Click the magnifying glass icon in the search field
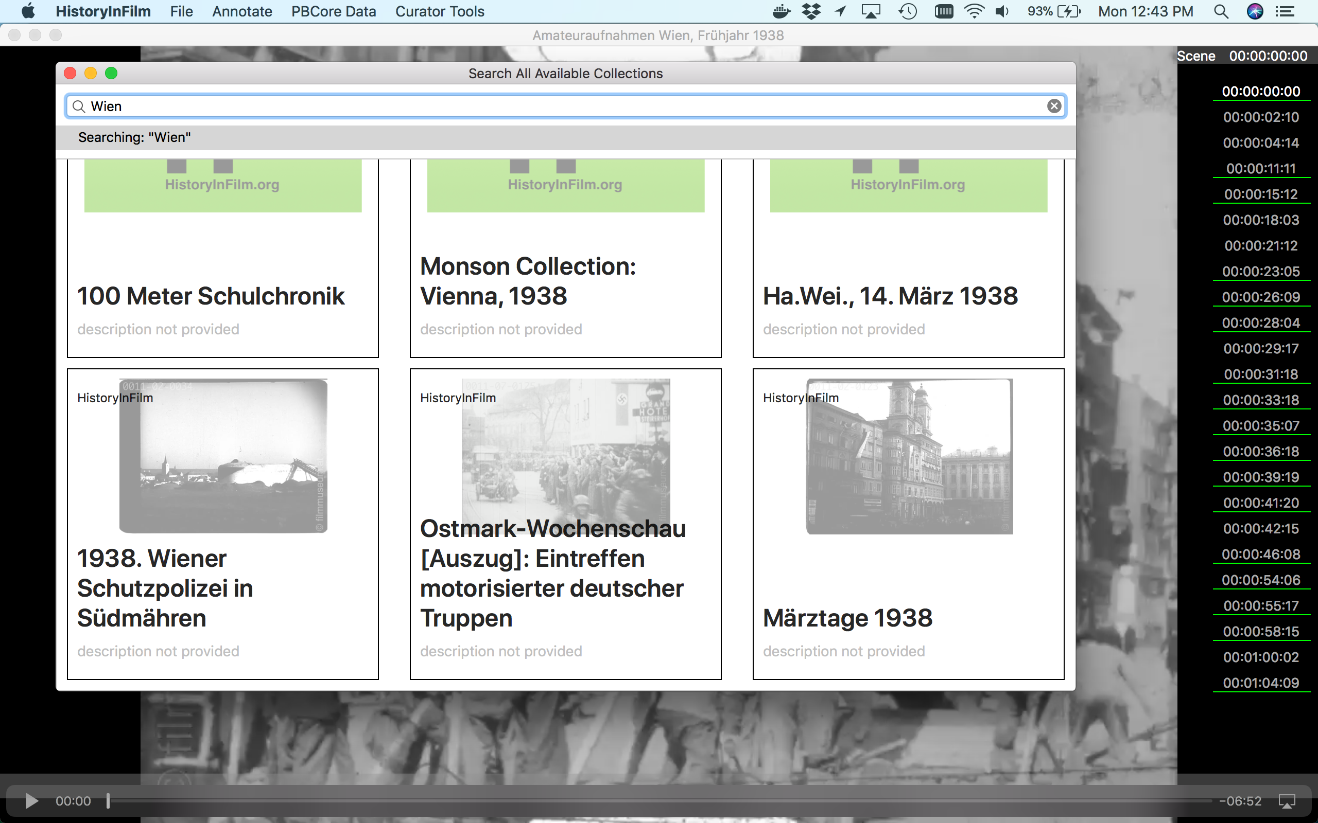This screenshot has height=823, width=1318. pos(79,106)
